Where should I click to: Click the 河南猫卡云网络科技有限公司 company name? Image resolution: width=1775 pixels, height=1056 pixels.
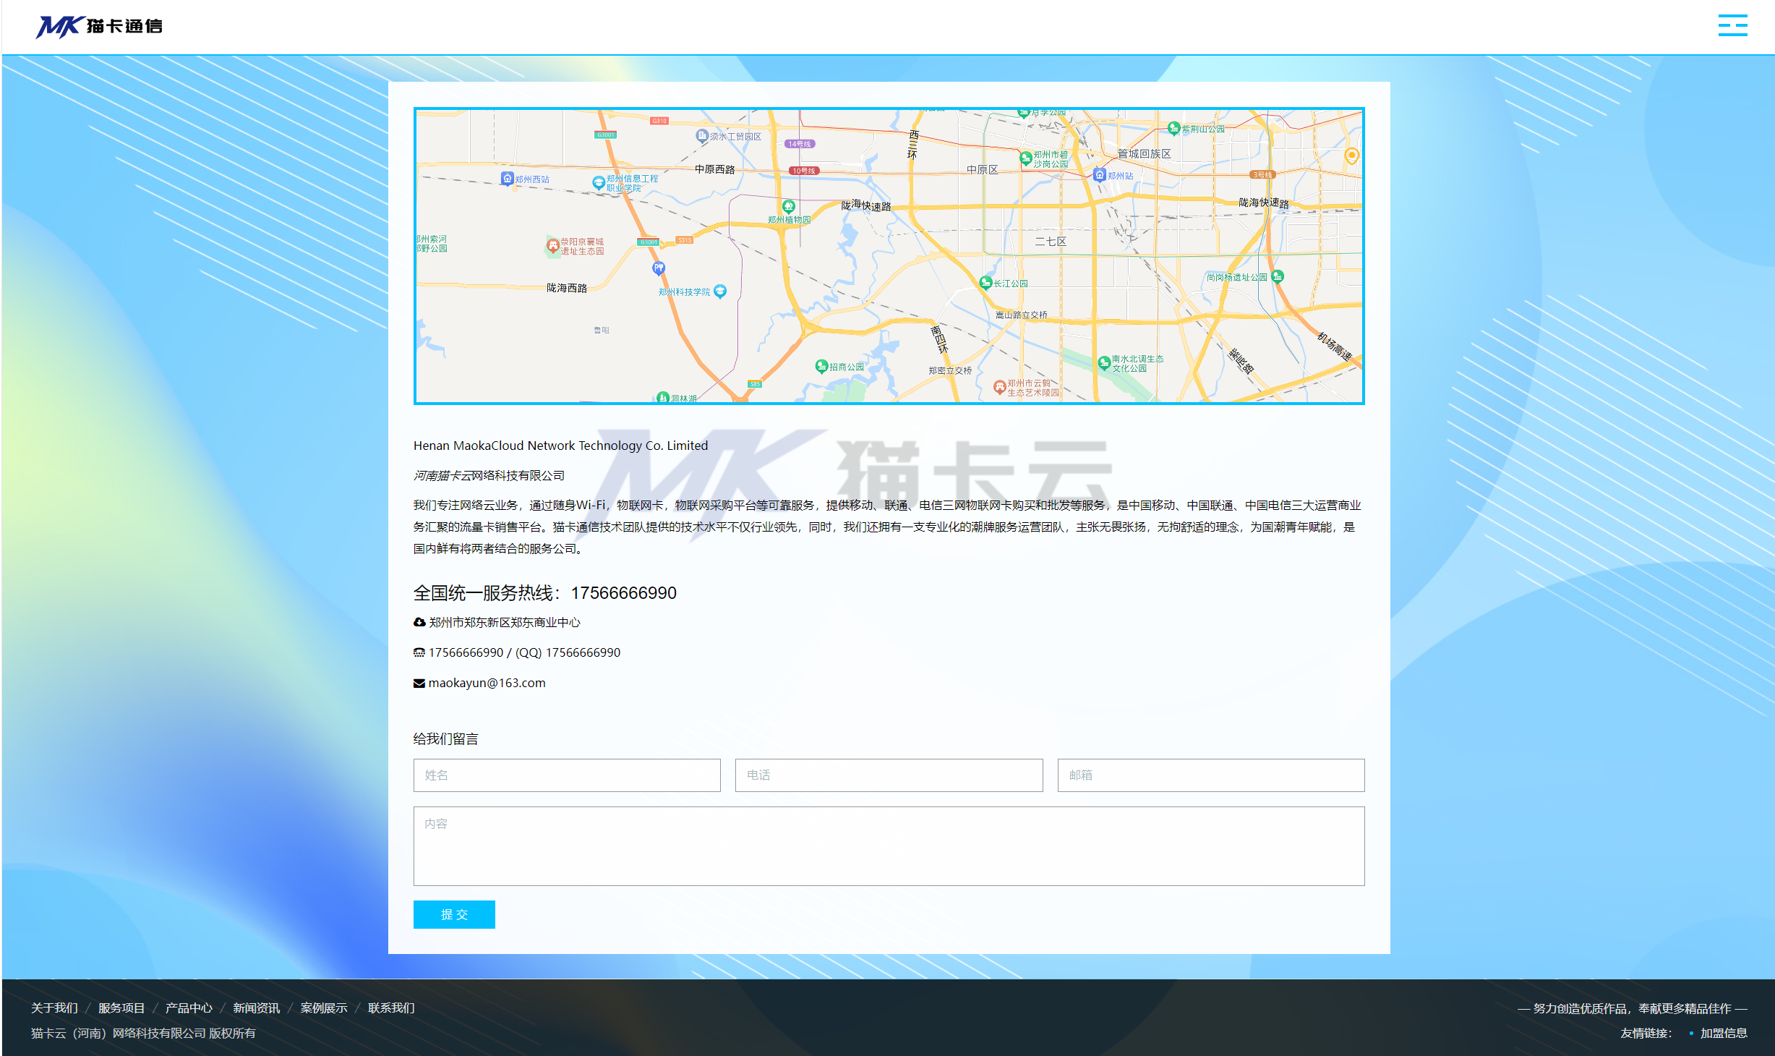(x=489, y=475)
